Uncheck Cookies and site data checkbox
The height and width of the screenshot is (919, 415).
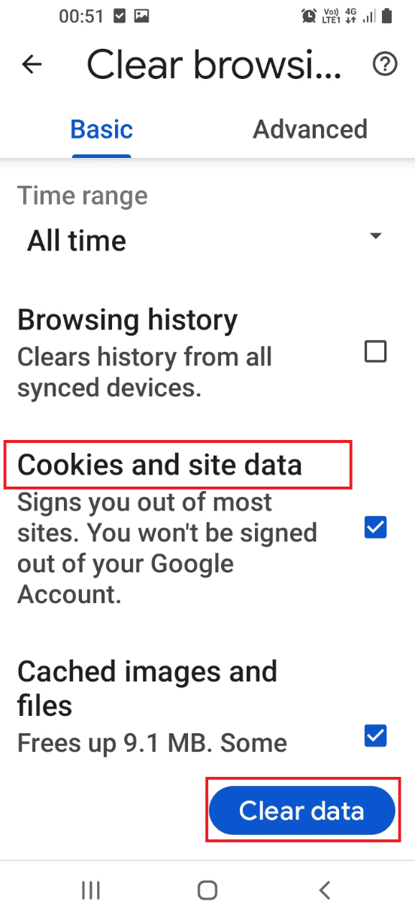pyautogui.click(x=375, y=528)
